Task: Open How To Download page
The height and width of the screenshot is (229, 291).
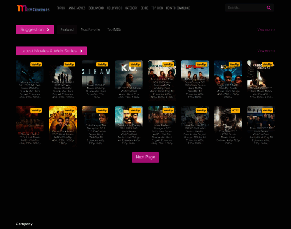Action: (x=178, y=8)
